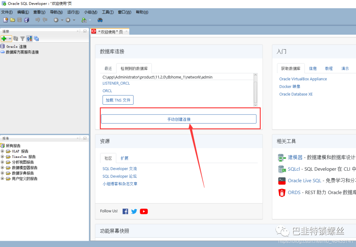Switch to the 最近 tab
Viewport: 356px width, 247px height.
coord(108,68)
